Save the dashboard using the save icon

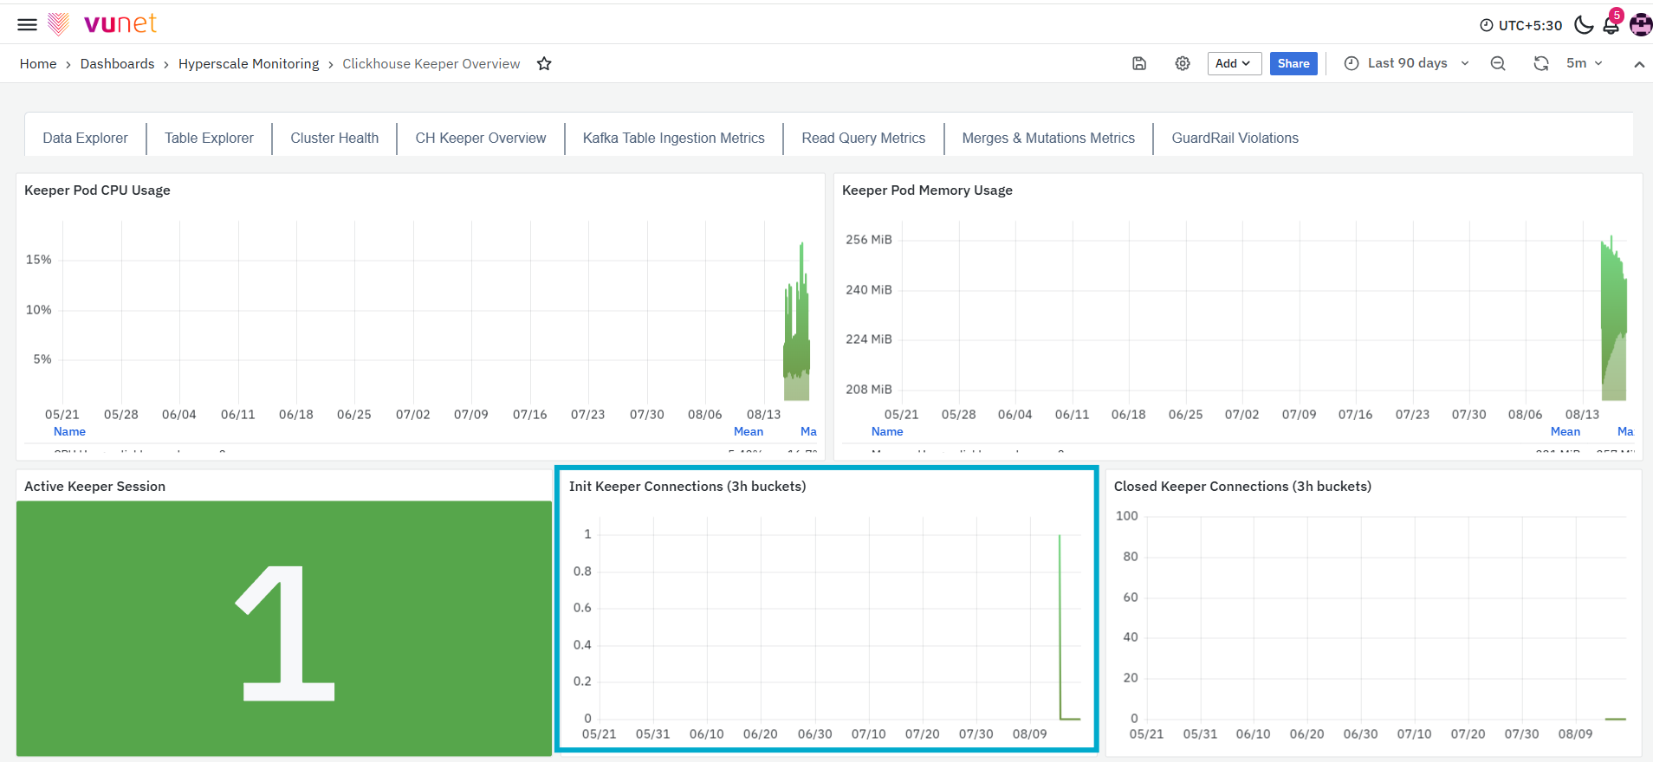pyautogui.click(x=1139, y=63)
